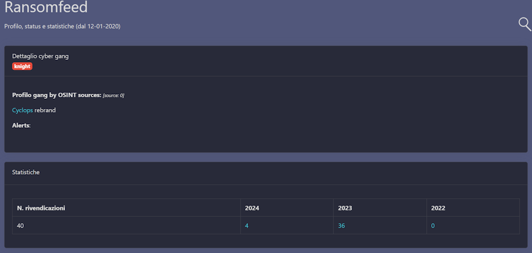Click the [source: 0] note
The width and height of the screenshot is (532, 253).
(113, 95)
